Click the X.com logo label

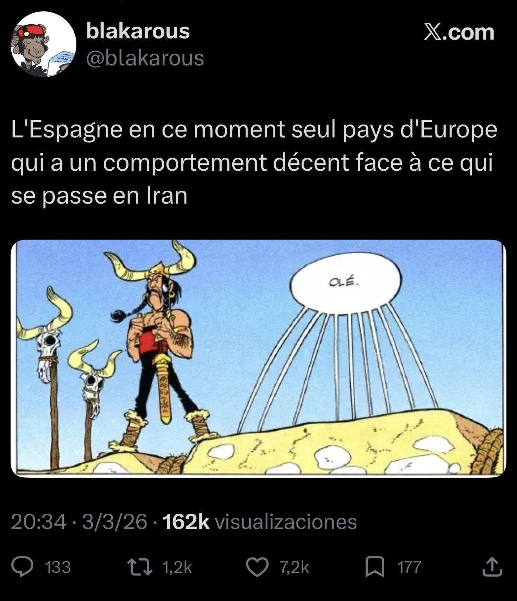click(459, 32)
